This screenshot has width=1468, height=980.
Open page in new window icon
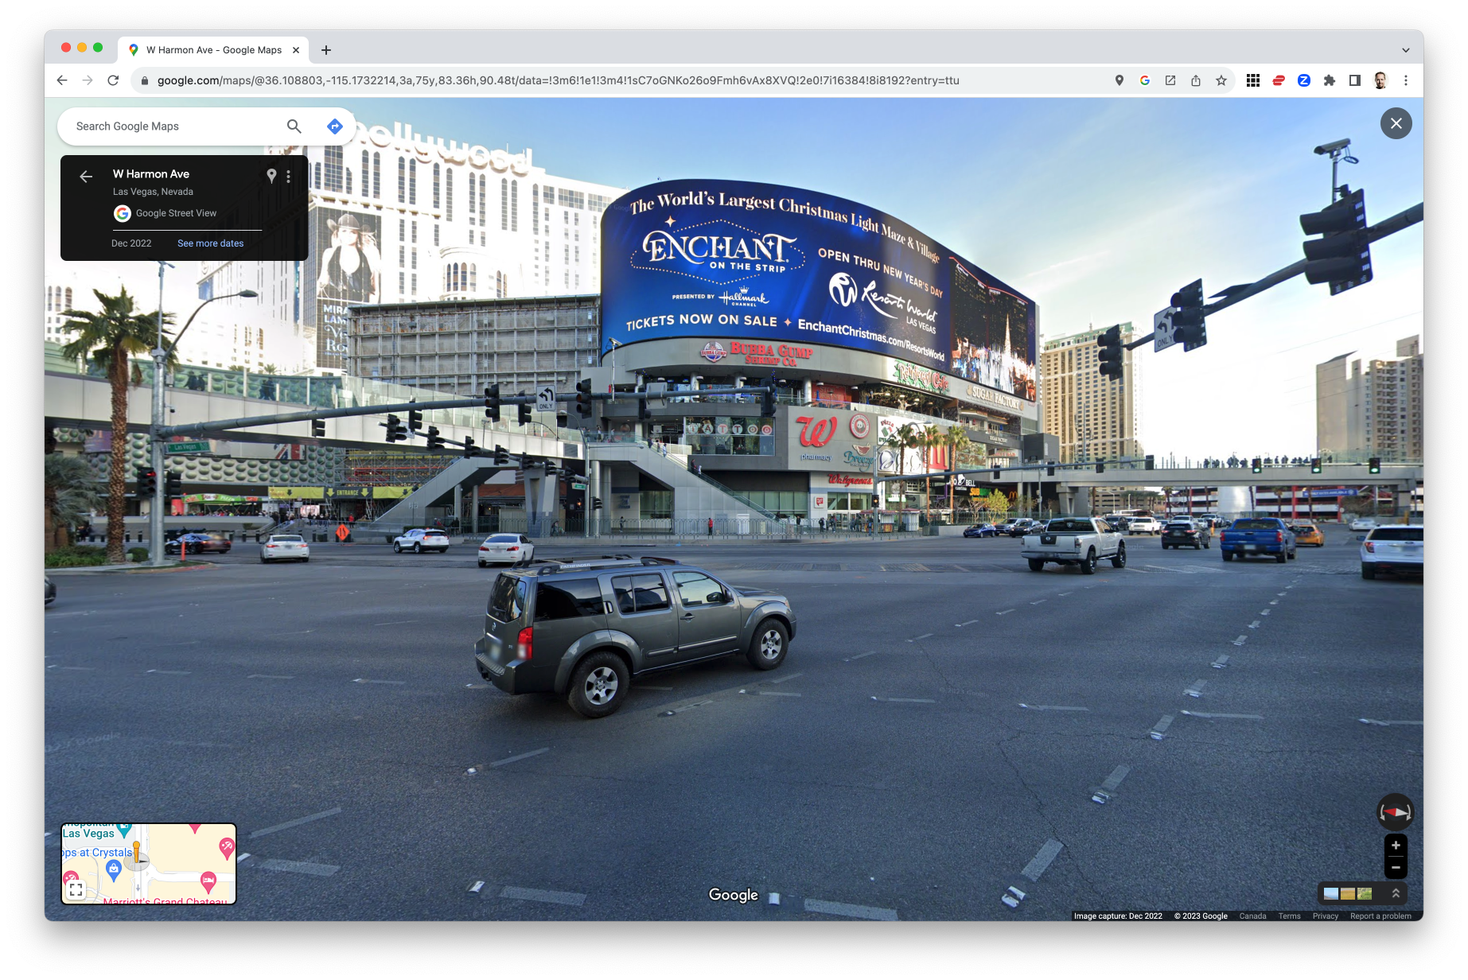coord(1170,80)
